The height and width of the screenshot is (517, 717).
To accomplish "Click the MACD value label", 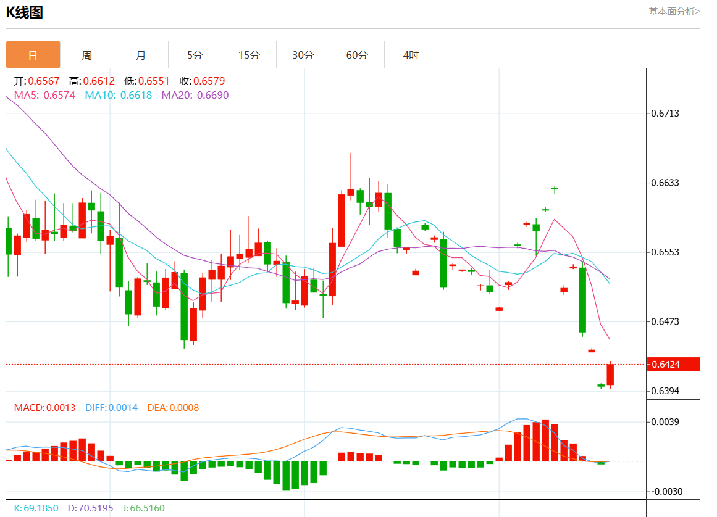I will (44, 407).
